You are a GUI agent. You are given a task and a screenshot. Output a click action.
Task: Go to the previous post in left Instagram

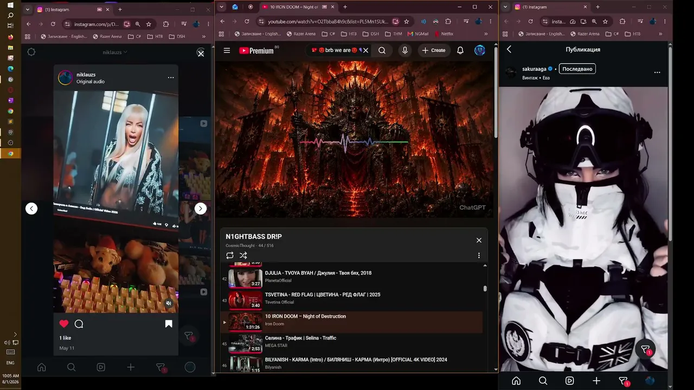31,209
